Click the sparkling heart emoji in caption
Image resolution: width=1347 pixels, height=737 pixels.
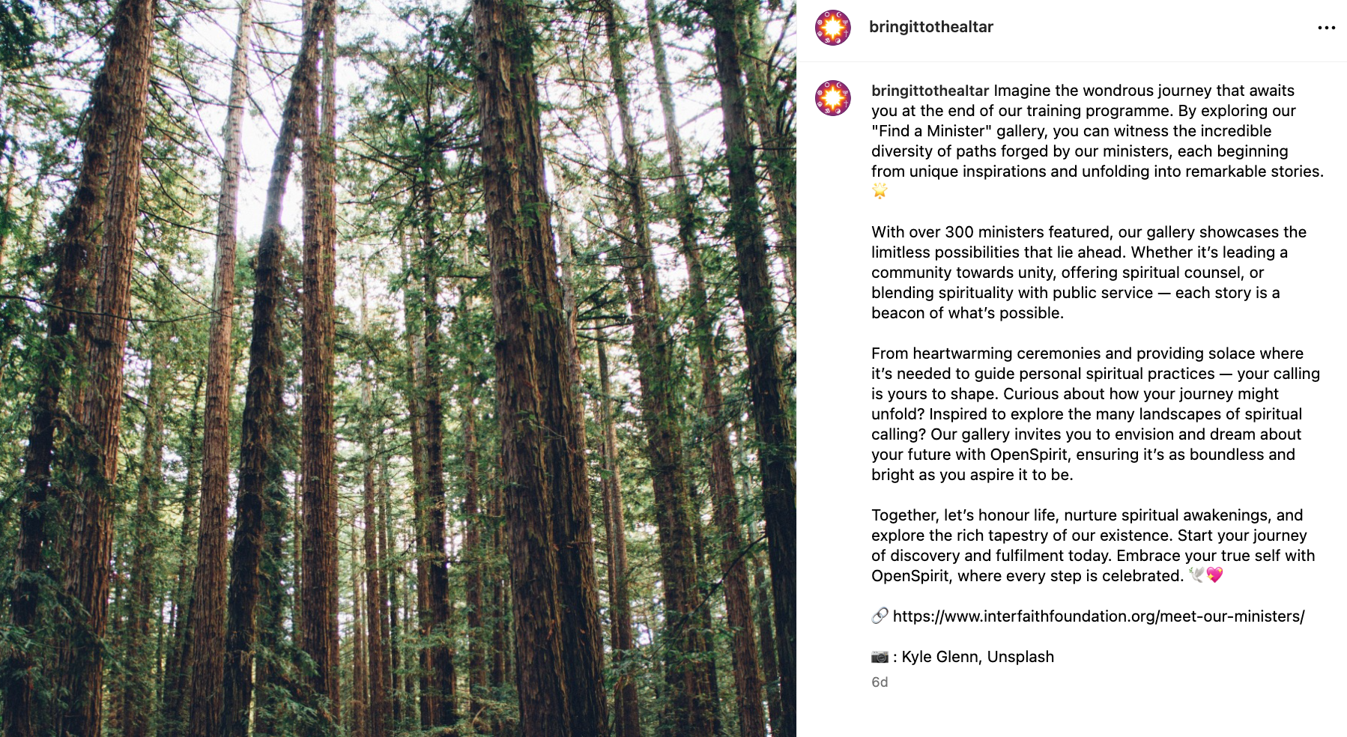click(x=1214, y=575)
